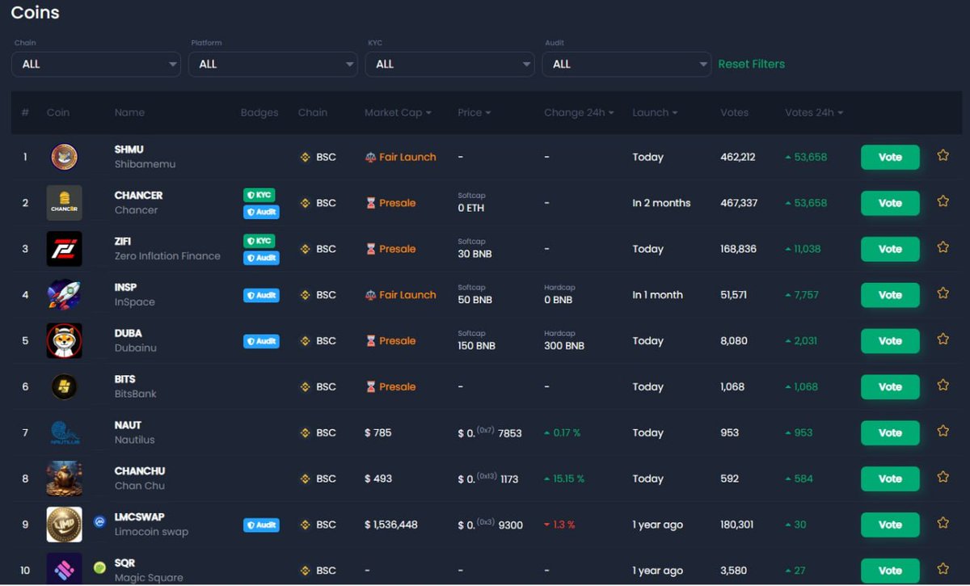
Task: Vote for INSP InSpace
Action: tap(890, 295)
